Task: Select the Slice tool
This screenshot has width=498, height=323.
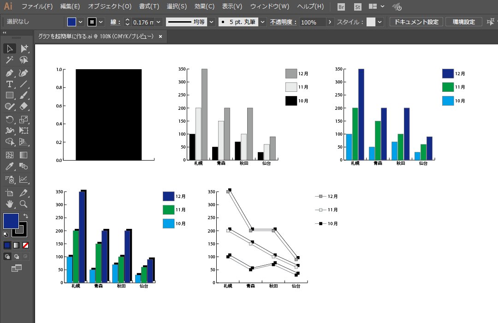Action: [x=24, y=193]
